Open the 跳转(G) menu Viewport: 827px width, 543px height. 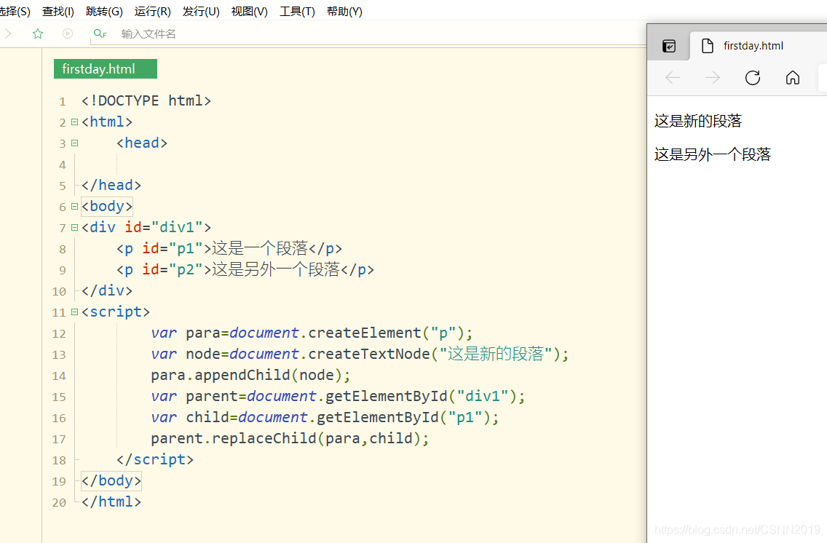click(x=104, y=11)
